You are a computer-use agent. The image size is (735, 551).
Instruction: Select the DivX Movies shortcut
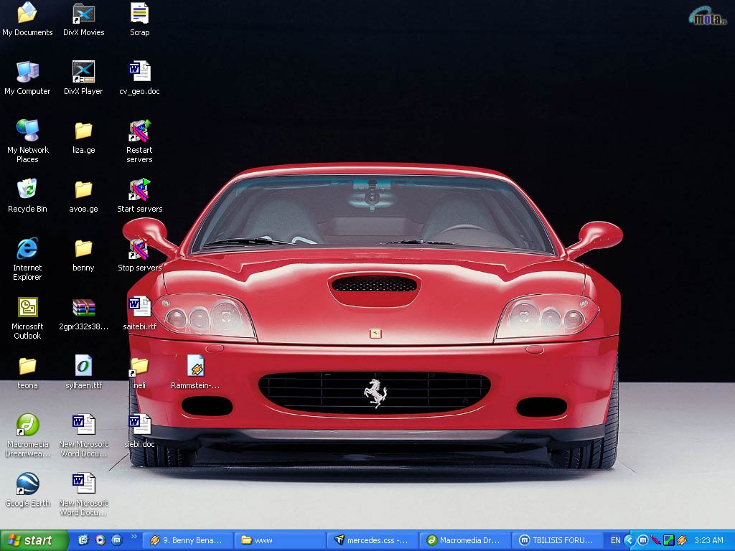tap(83, 19)
